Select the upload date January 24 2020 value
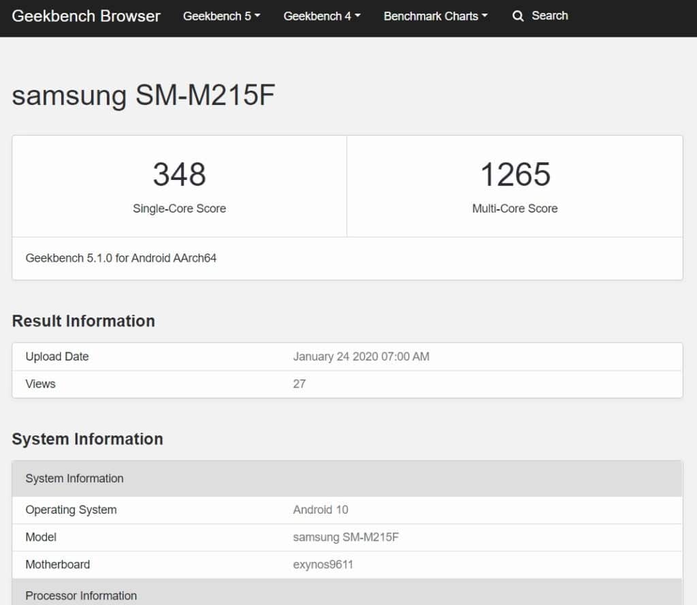 tap(361, 356)
